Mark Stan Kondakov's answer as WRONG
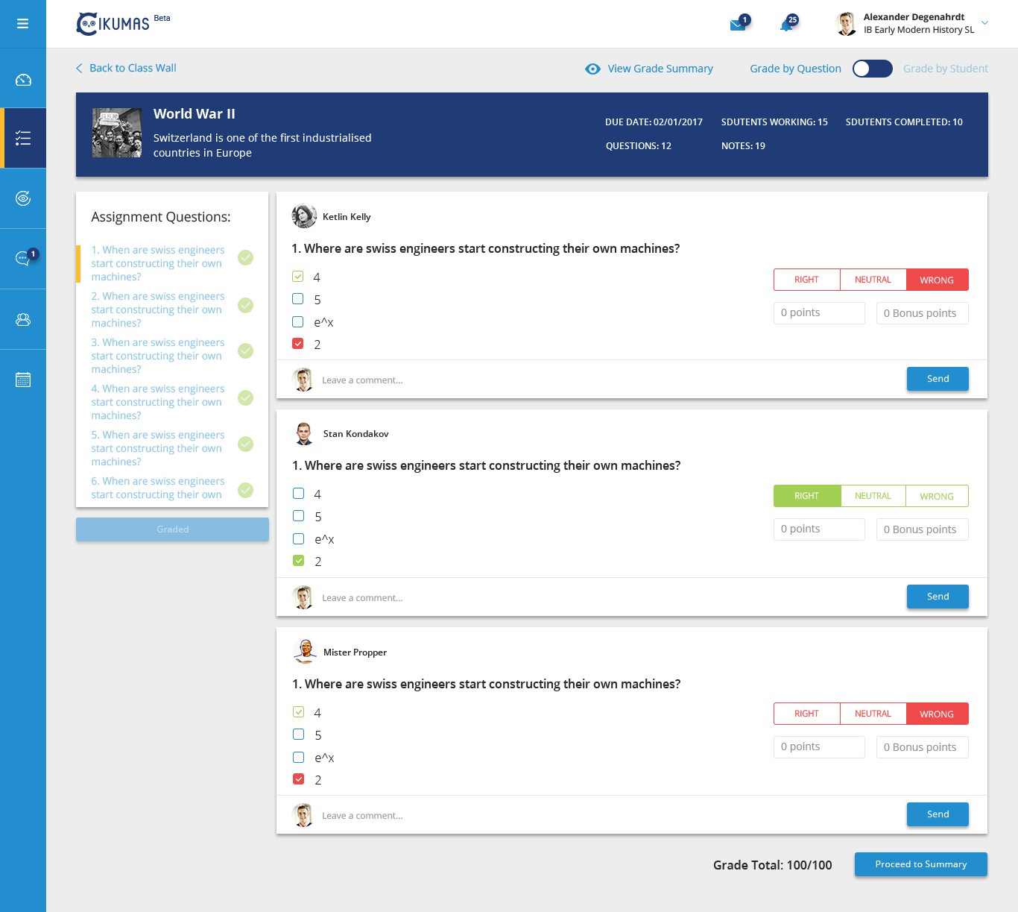Screen dimensions: 1018x912 936,496
